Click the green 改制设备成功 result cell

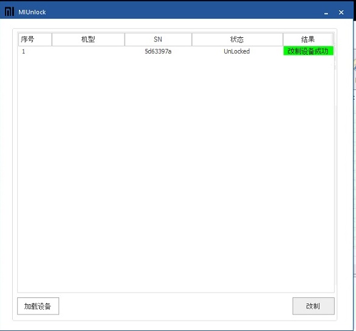(x=308, y=51)
